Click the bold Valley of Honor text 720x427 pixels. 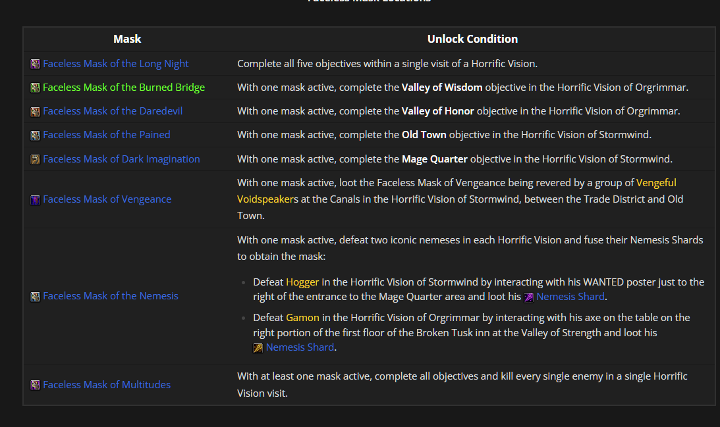point(437,111)
